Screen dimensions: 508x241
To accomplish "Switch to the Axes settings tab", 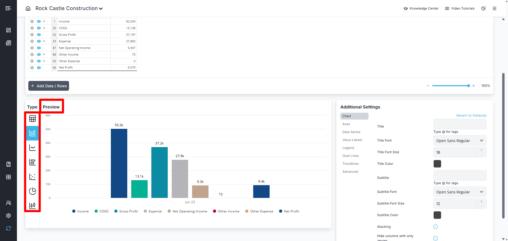I will (346, 124).
